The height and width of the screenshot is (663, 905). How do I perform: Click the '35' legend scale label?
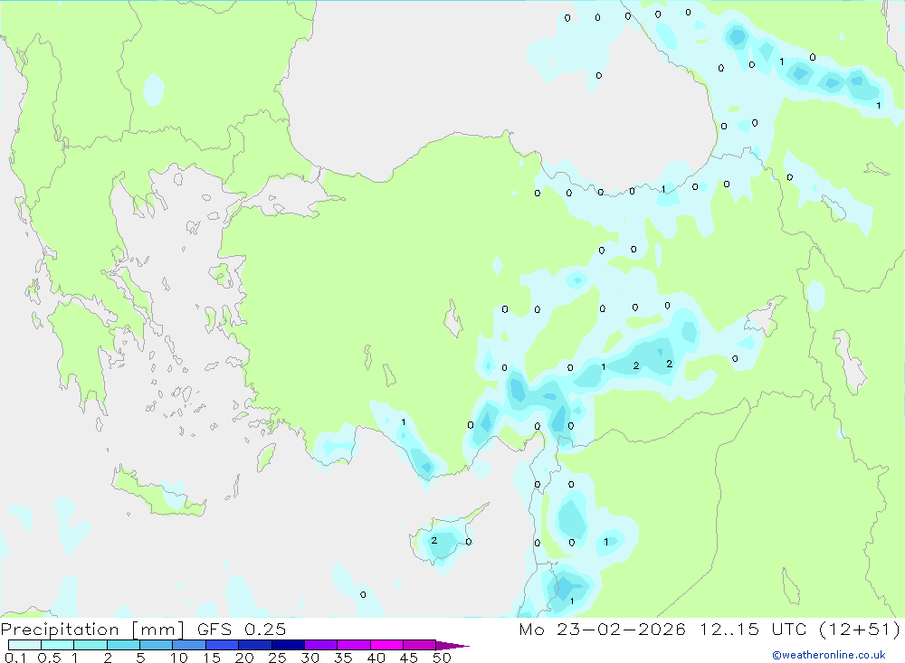point(343,658)
